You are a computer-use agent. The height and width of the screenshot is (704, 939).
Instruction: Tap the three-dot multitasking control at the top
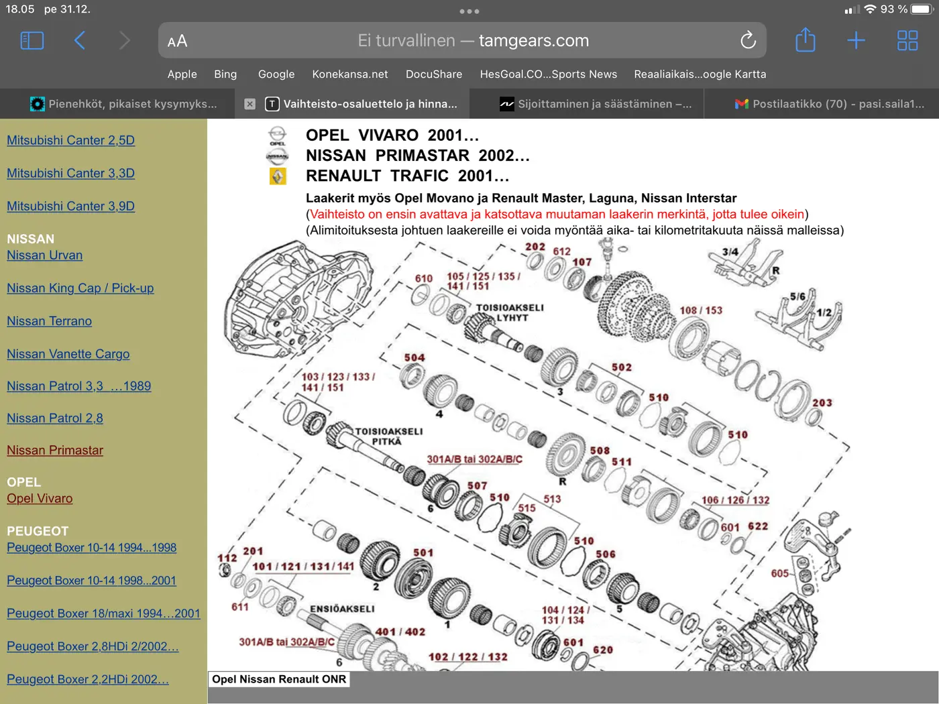[x=469, y=11]
